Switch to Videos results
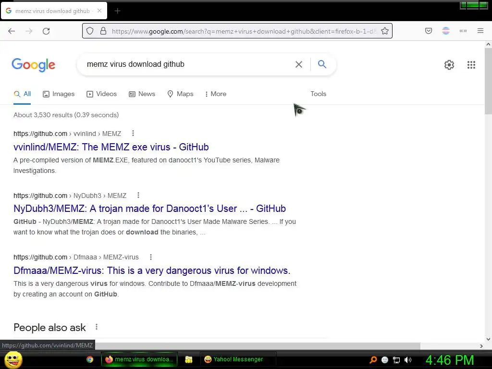The height and width of the screenshot is (369, 492). tap(102, 94)
